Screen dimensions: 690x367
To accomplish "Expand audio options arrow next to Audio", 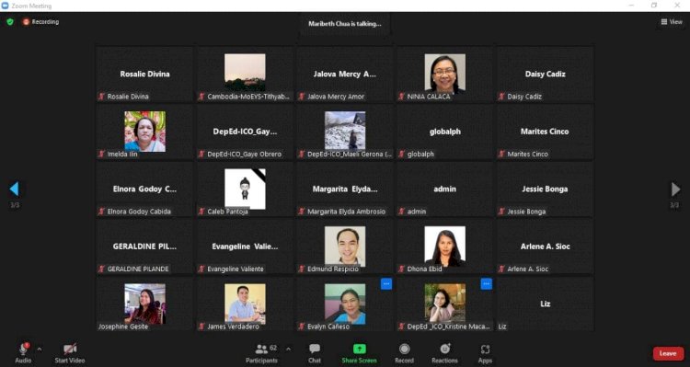I will [40, 350].
